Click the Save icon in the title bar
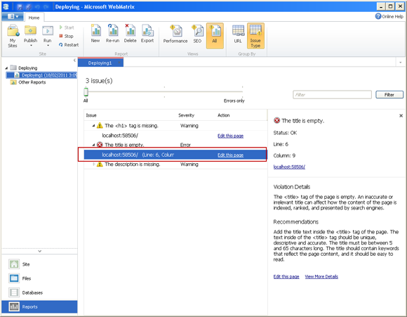Image resolution: width=407 pixels, height=317 pixels. [20, 7]
